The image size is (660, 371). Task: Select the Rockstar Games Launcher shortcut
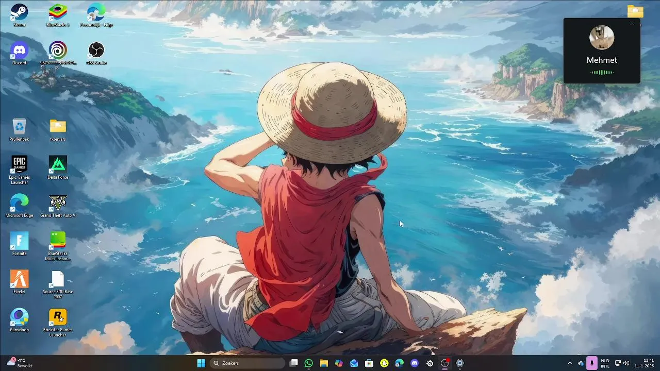click(58, 323)
